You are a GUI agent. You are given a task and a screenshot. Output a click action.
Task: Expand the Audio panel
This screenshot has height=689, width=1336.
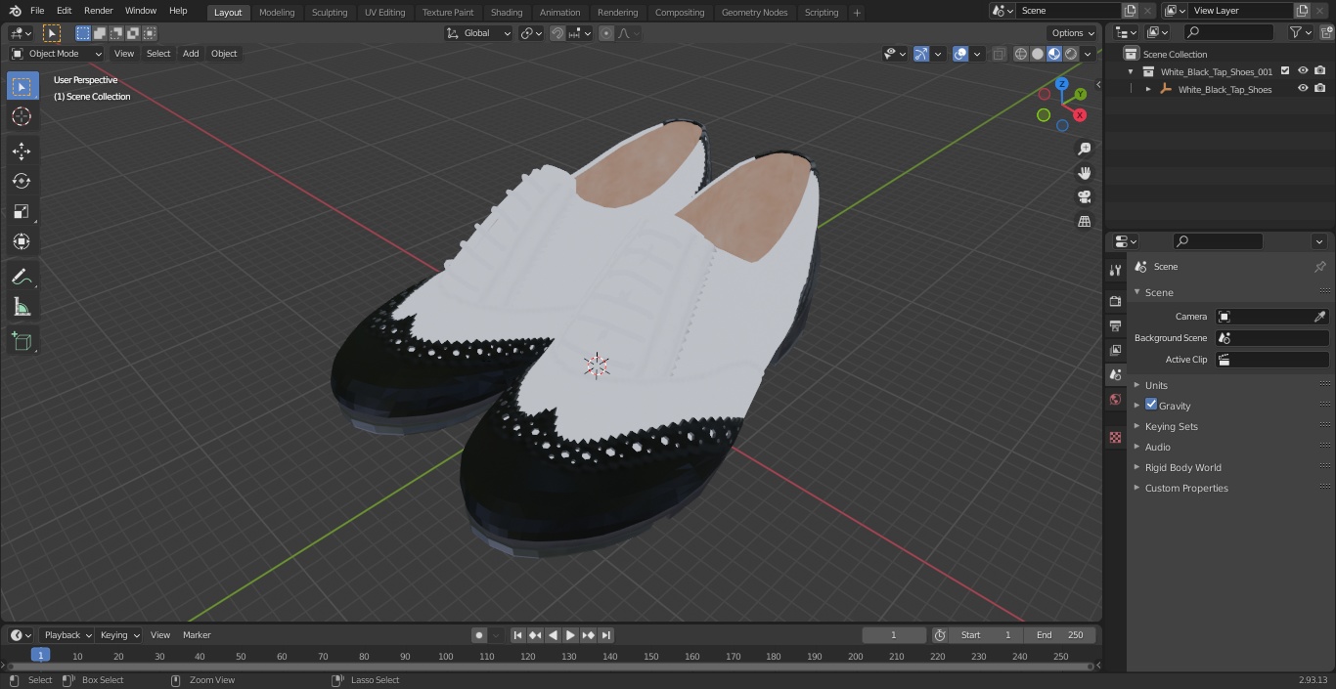[1157, 447]
